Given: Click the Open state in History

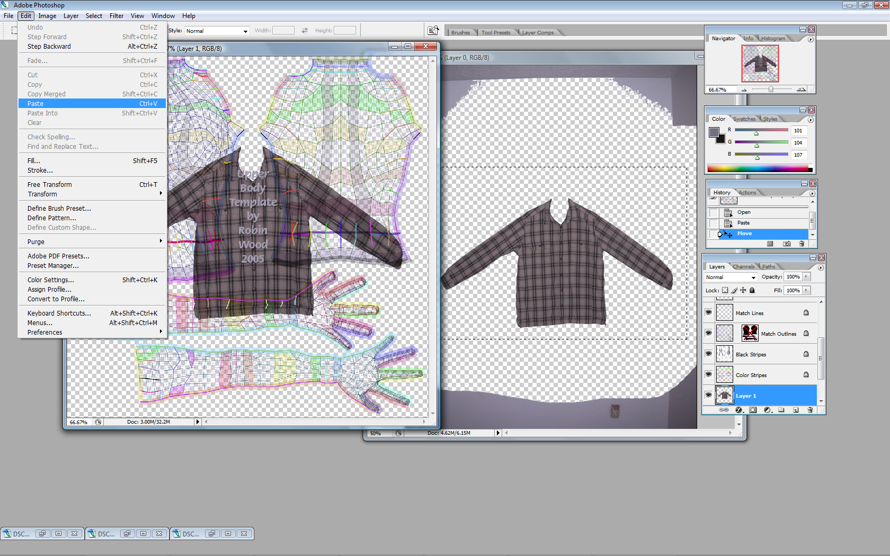Looking at the screenshot, I should [743, 212].
